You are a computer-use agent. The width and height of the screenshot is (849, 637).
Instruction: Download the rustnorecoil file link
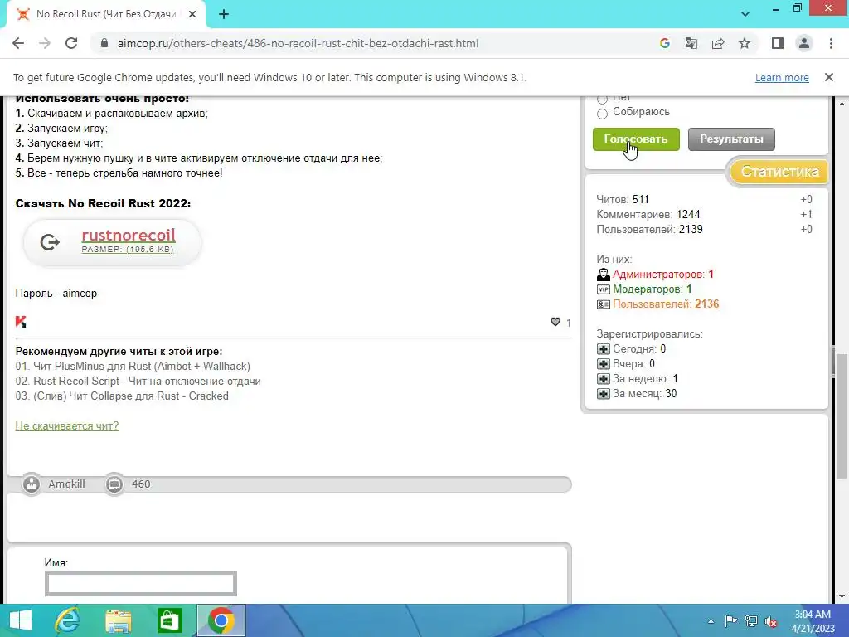(129, 235)
